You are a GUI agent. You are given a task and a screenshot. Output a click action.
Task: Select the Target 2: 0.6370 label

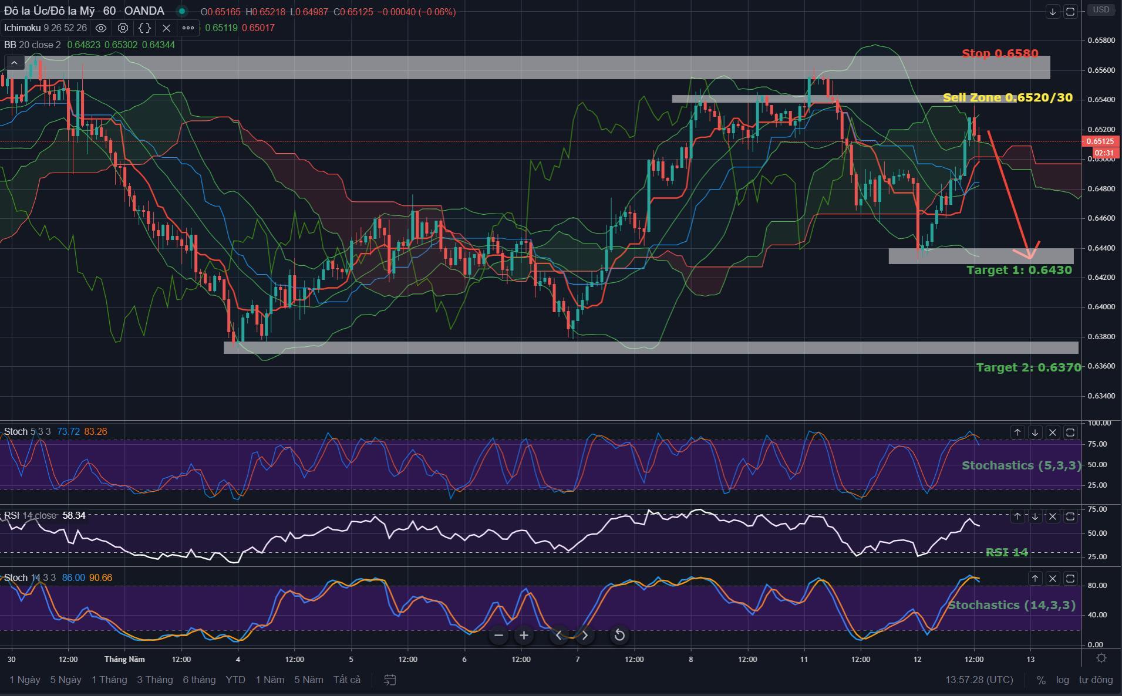click(1029, 367)
